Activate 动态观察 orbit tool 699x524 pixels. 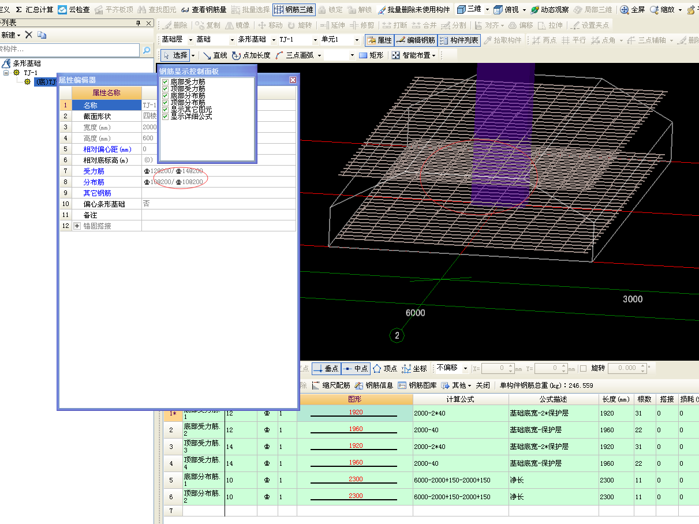pyautogui.click(x=550, y=10)
